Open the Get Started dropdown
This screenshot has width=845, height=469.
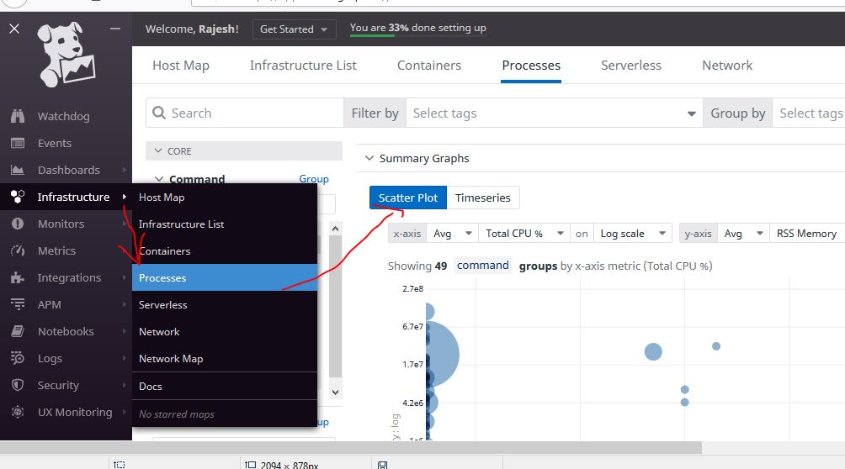[x=294, y=29]
